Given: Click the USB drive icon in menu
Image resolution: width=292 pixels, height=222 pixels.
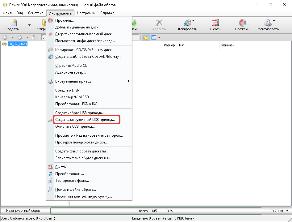Looking at the screenshot, I should coord(50,121).
